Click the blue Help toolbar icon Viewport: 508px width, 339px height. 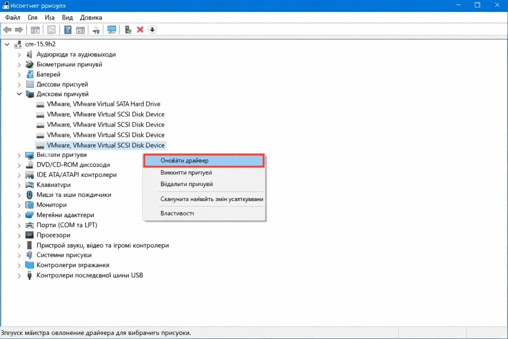click(68, 30)
